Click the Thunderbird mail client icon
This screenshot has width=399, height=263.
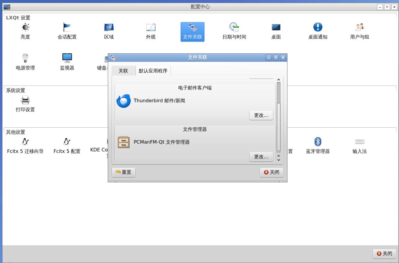tap(124, 101)
